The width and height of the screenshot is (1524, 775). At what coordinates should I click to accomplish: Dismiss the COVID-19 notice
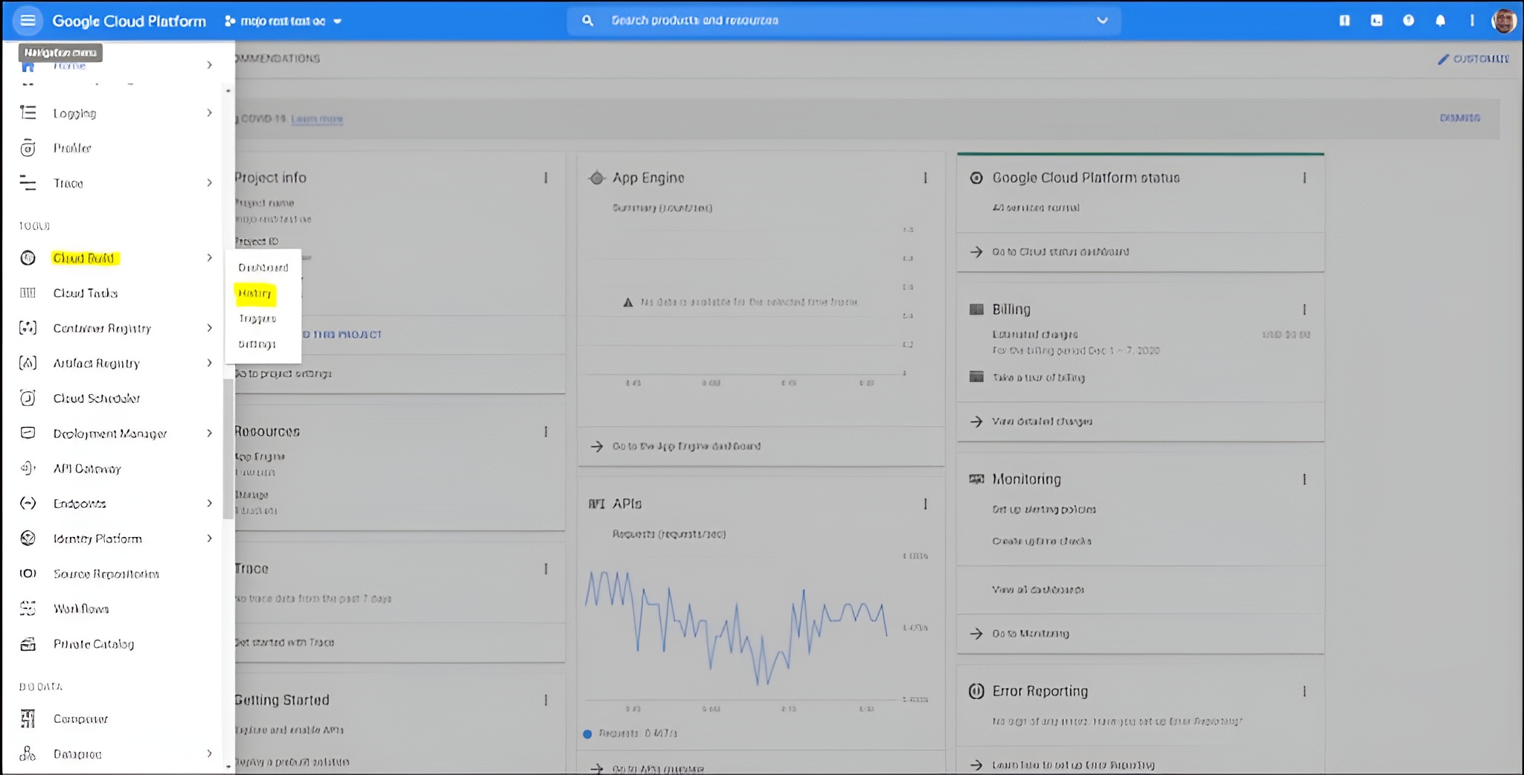tap(1459, 118)
